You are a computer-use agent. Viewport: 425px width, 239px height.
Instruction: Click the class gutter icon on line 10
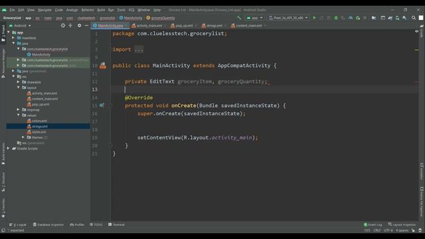point(103,65)
